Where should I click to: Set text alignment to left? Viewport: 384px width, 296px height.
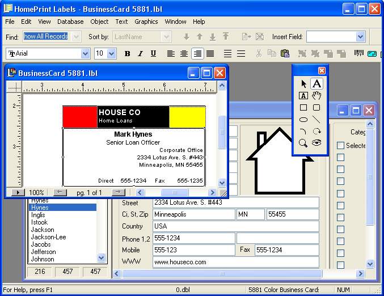tap(171, 54)
